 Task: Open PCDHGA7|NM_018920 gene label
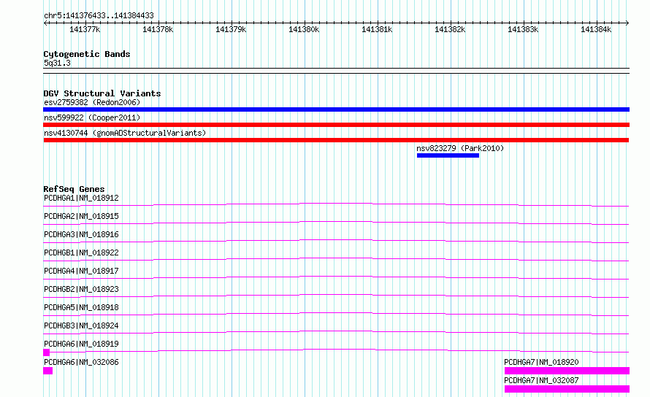pos(541,362)
